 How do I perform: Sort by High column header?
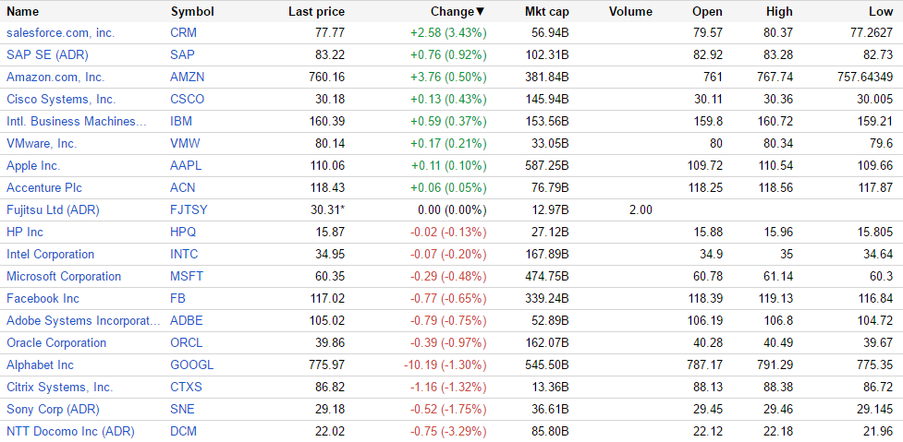click(x=779, y=12)
